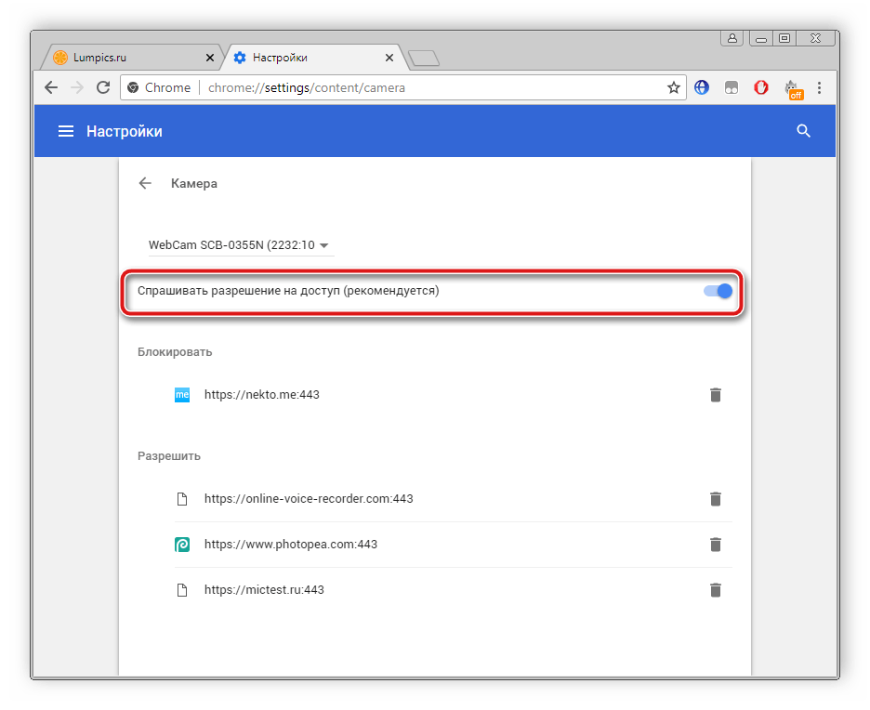Open Chrome's three-dot main menu
This screenshot has width=870, height=710.
coord(819,87)
